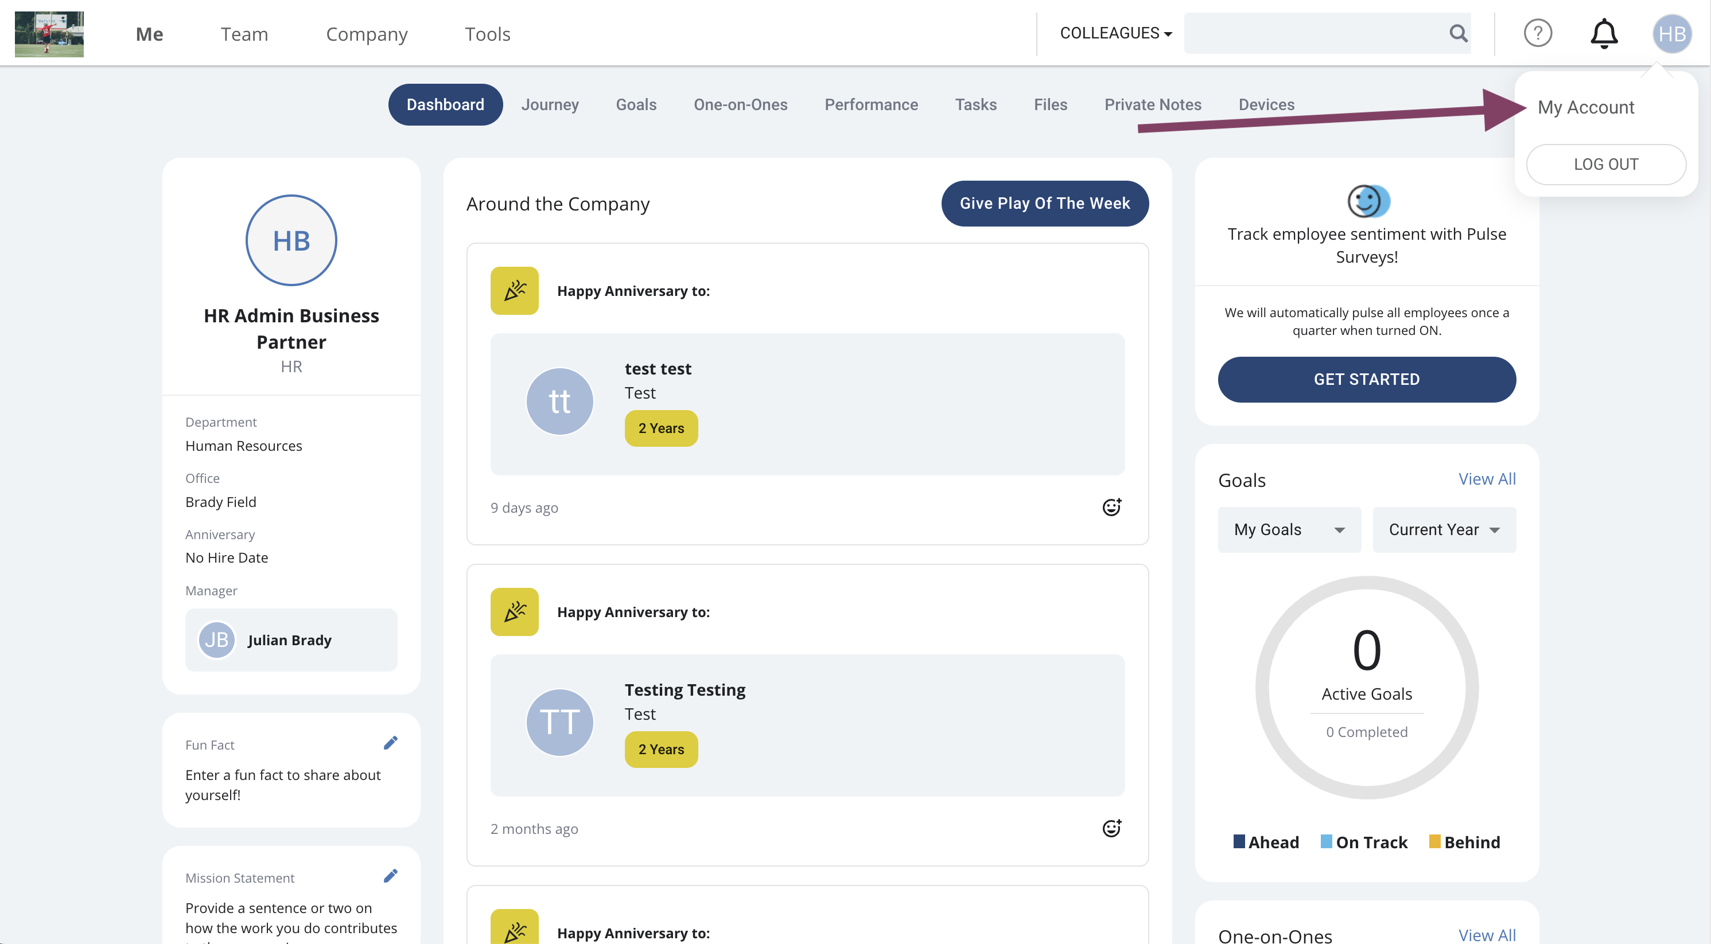This screenshot has height=944, width=1711.
Task: Expand the My Goals dropdown
Action: tap(1289, 530)
